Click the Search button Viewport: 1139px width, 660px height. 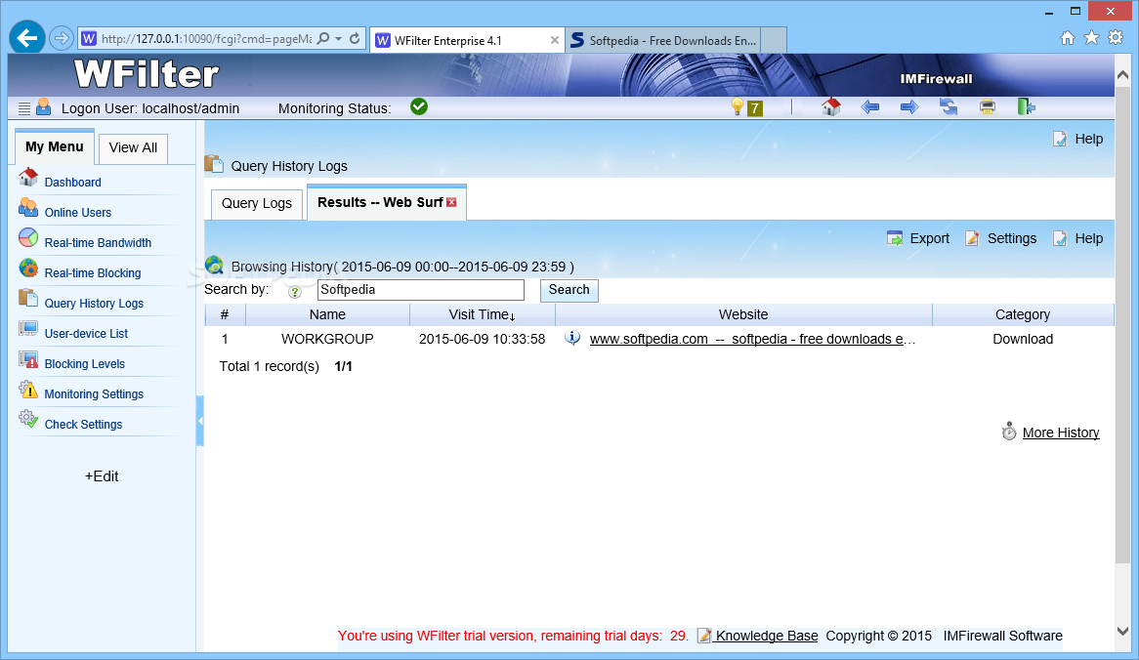tap(569, 290)
